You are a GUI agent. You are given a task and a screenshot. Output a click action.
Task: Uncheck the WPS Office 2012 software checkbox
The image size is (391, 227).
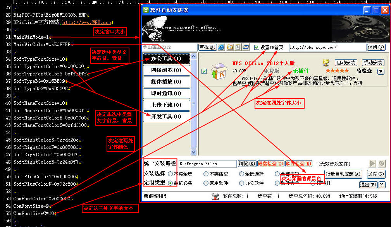[204, 72]
